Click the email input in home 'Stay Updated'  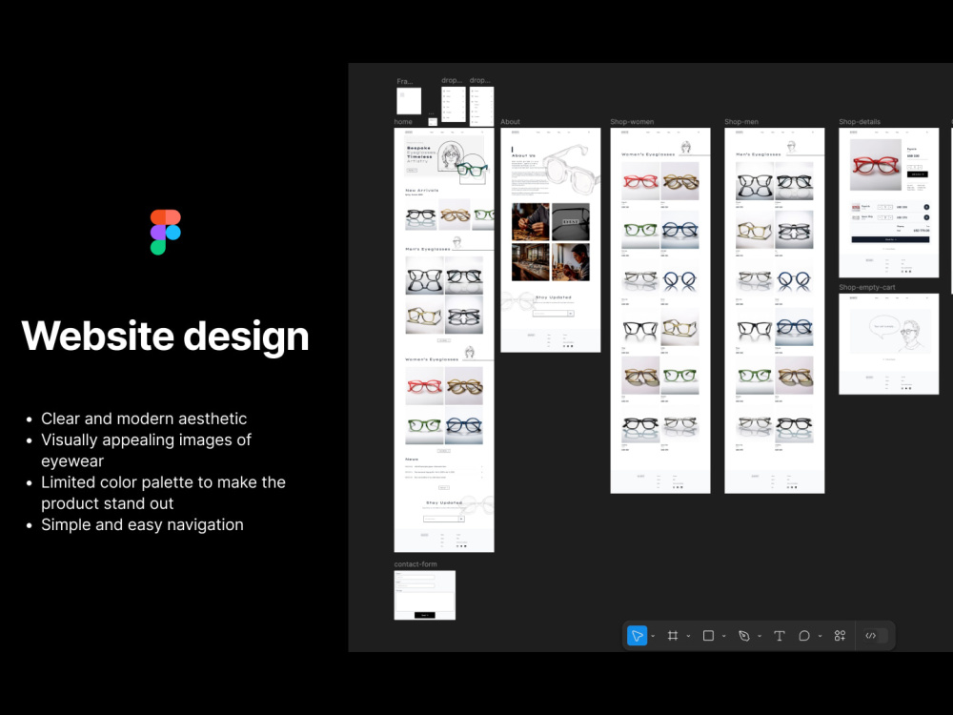point(444,519)
